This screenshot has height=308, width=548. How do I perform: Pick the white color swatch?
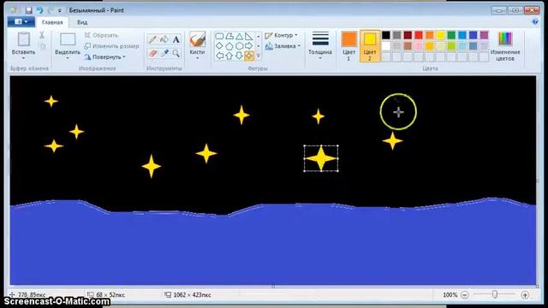pyautogui.click(x=386, y=45)
